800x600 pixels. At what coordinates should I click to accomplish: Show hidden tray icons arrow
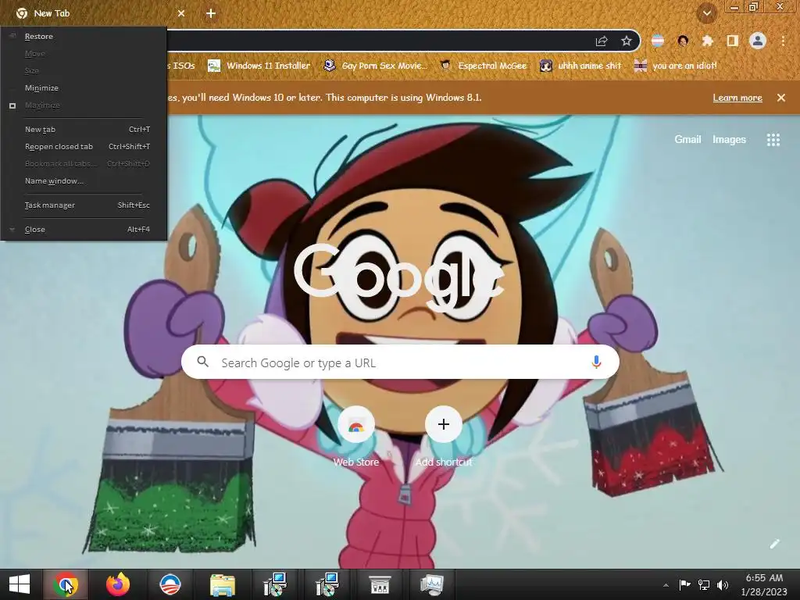(666, 584)
